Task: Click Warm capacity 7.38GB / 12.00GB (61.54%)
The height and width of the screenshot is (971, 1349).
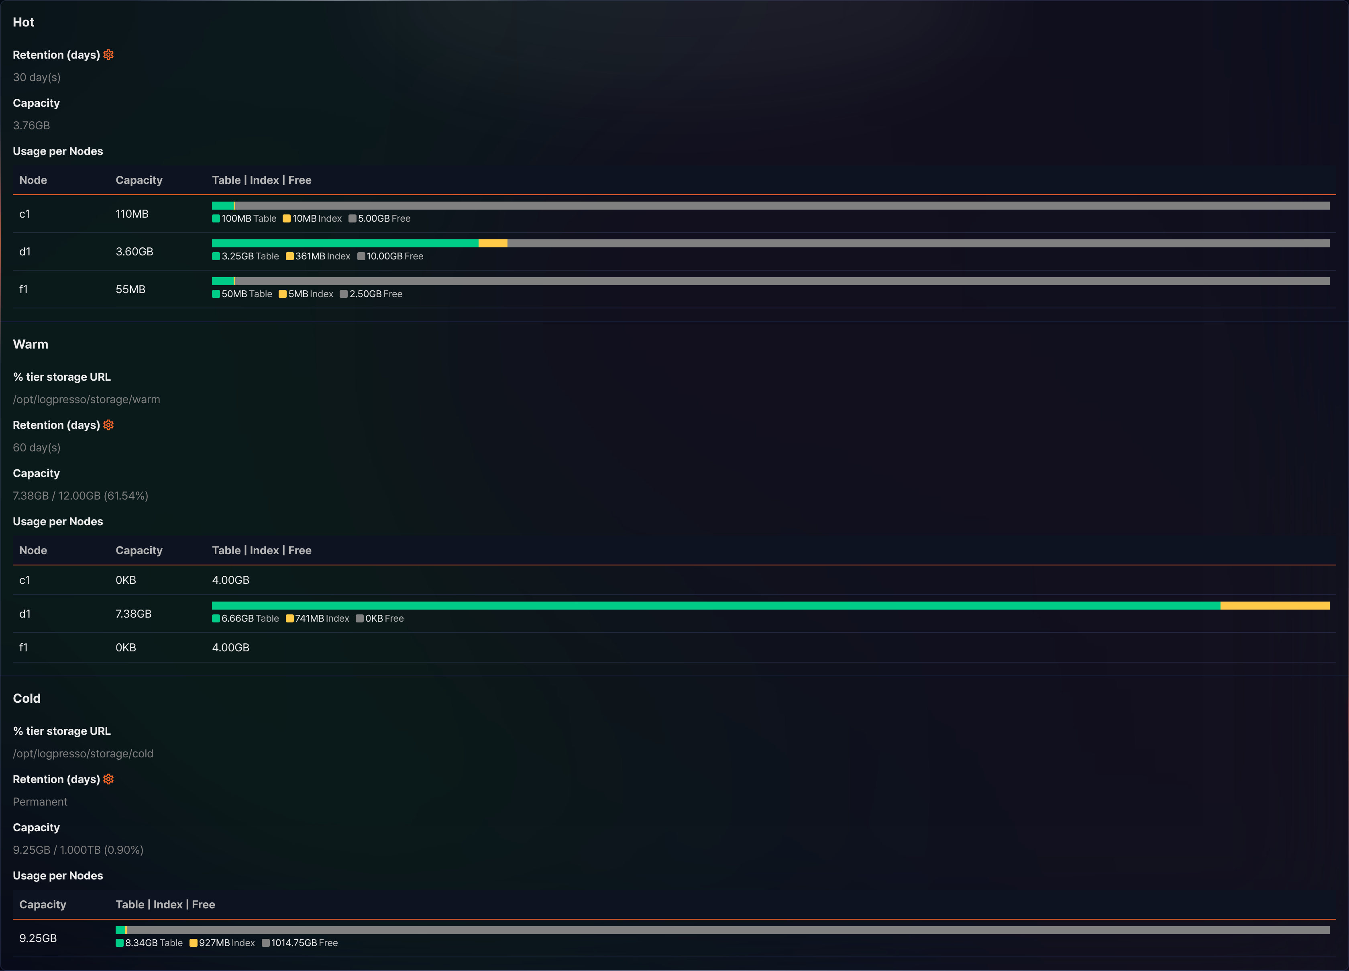Action: [x=81, y=496]
